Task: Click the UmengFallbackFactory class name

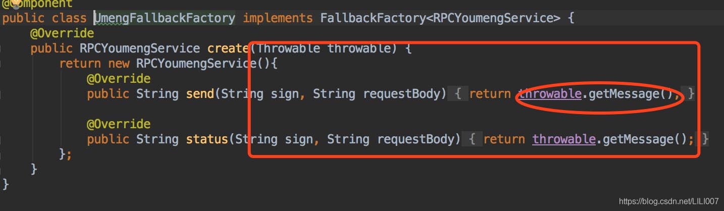Action: point(165,19)
